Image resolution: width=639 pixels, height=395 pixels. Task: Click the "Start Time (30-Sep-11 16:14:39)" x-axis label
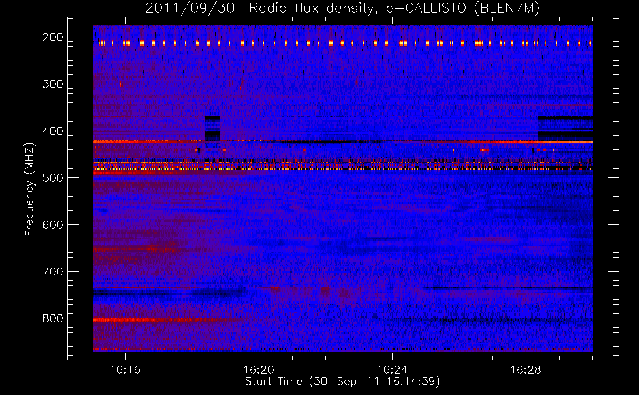tap(342, 382)
